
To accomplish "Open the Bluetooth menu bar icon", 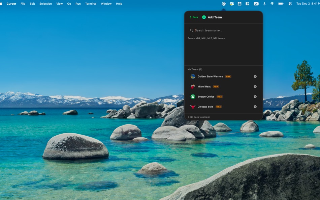I will point(264,4).
